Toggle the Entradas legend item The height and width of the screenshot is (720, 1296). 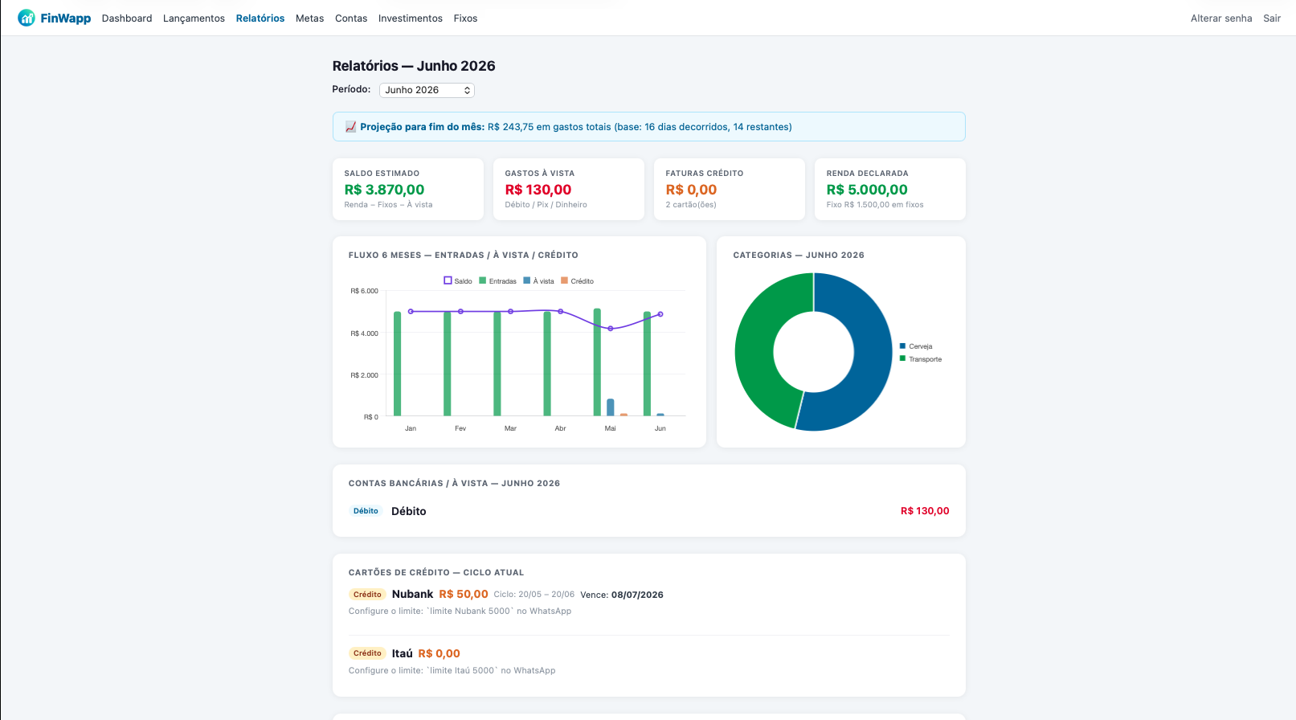pos(497,281)
